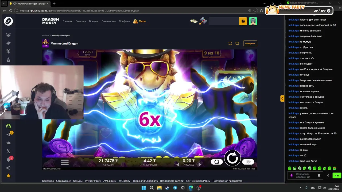Click the Dragon Money logo
Viewport: 342px width, 192px height.
pos(50,21)
